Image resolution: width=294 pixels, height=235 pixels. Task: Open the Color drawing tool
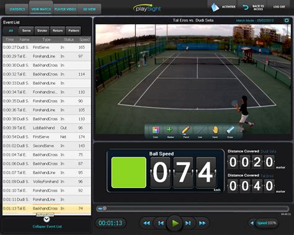pos(155,131)
